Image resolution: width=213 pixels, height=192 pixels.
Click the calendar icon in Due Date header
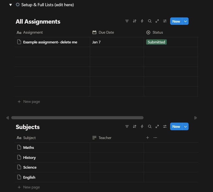pos(94,32)
